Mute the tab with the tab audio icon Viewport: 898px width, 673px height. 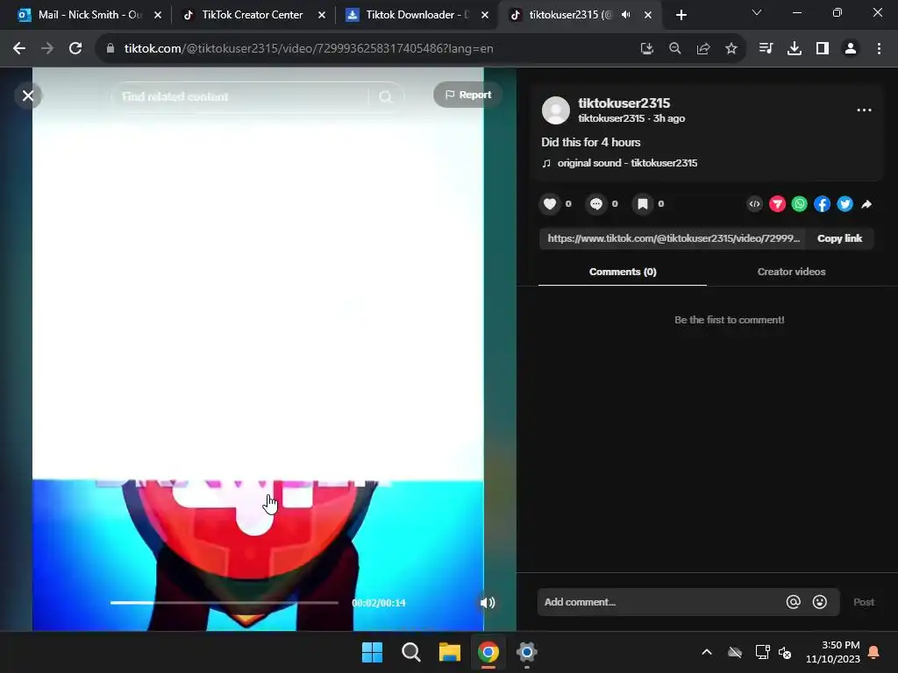[626, 15]
